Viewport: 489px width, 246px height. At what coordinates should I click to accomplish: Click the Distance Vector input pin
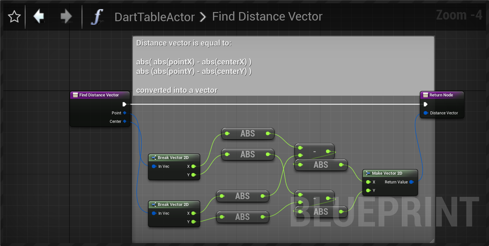[x=426, y=113]
